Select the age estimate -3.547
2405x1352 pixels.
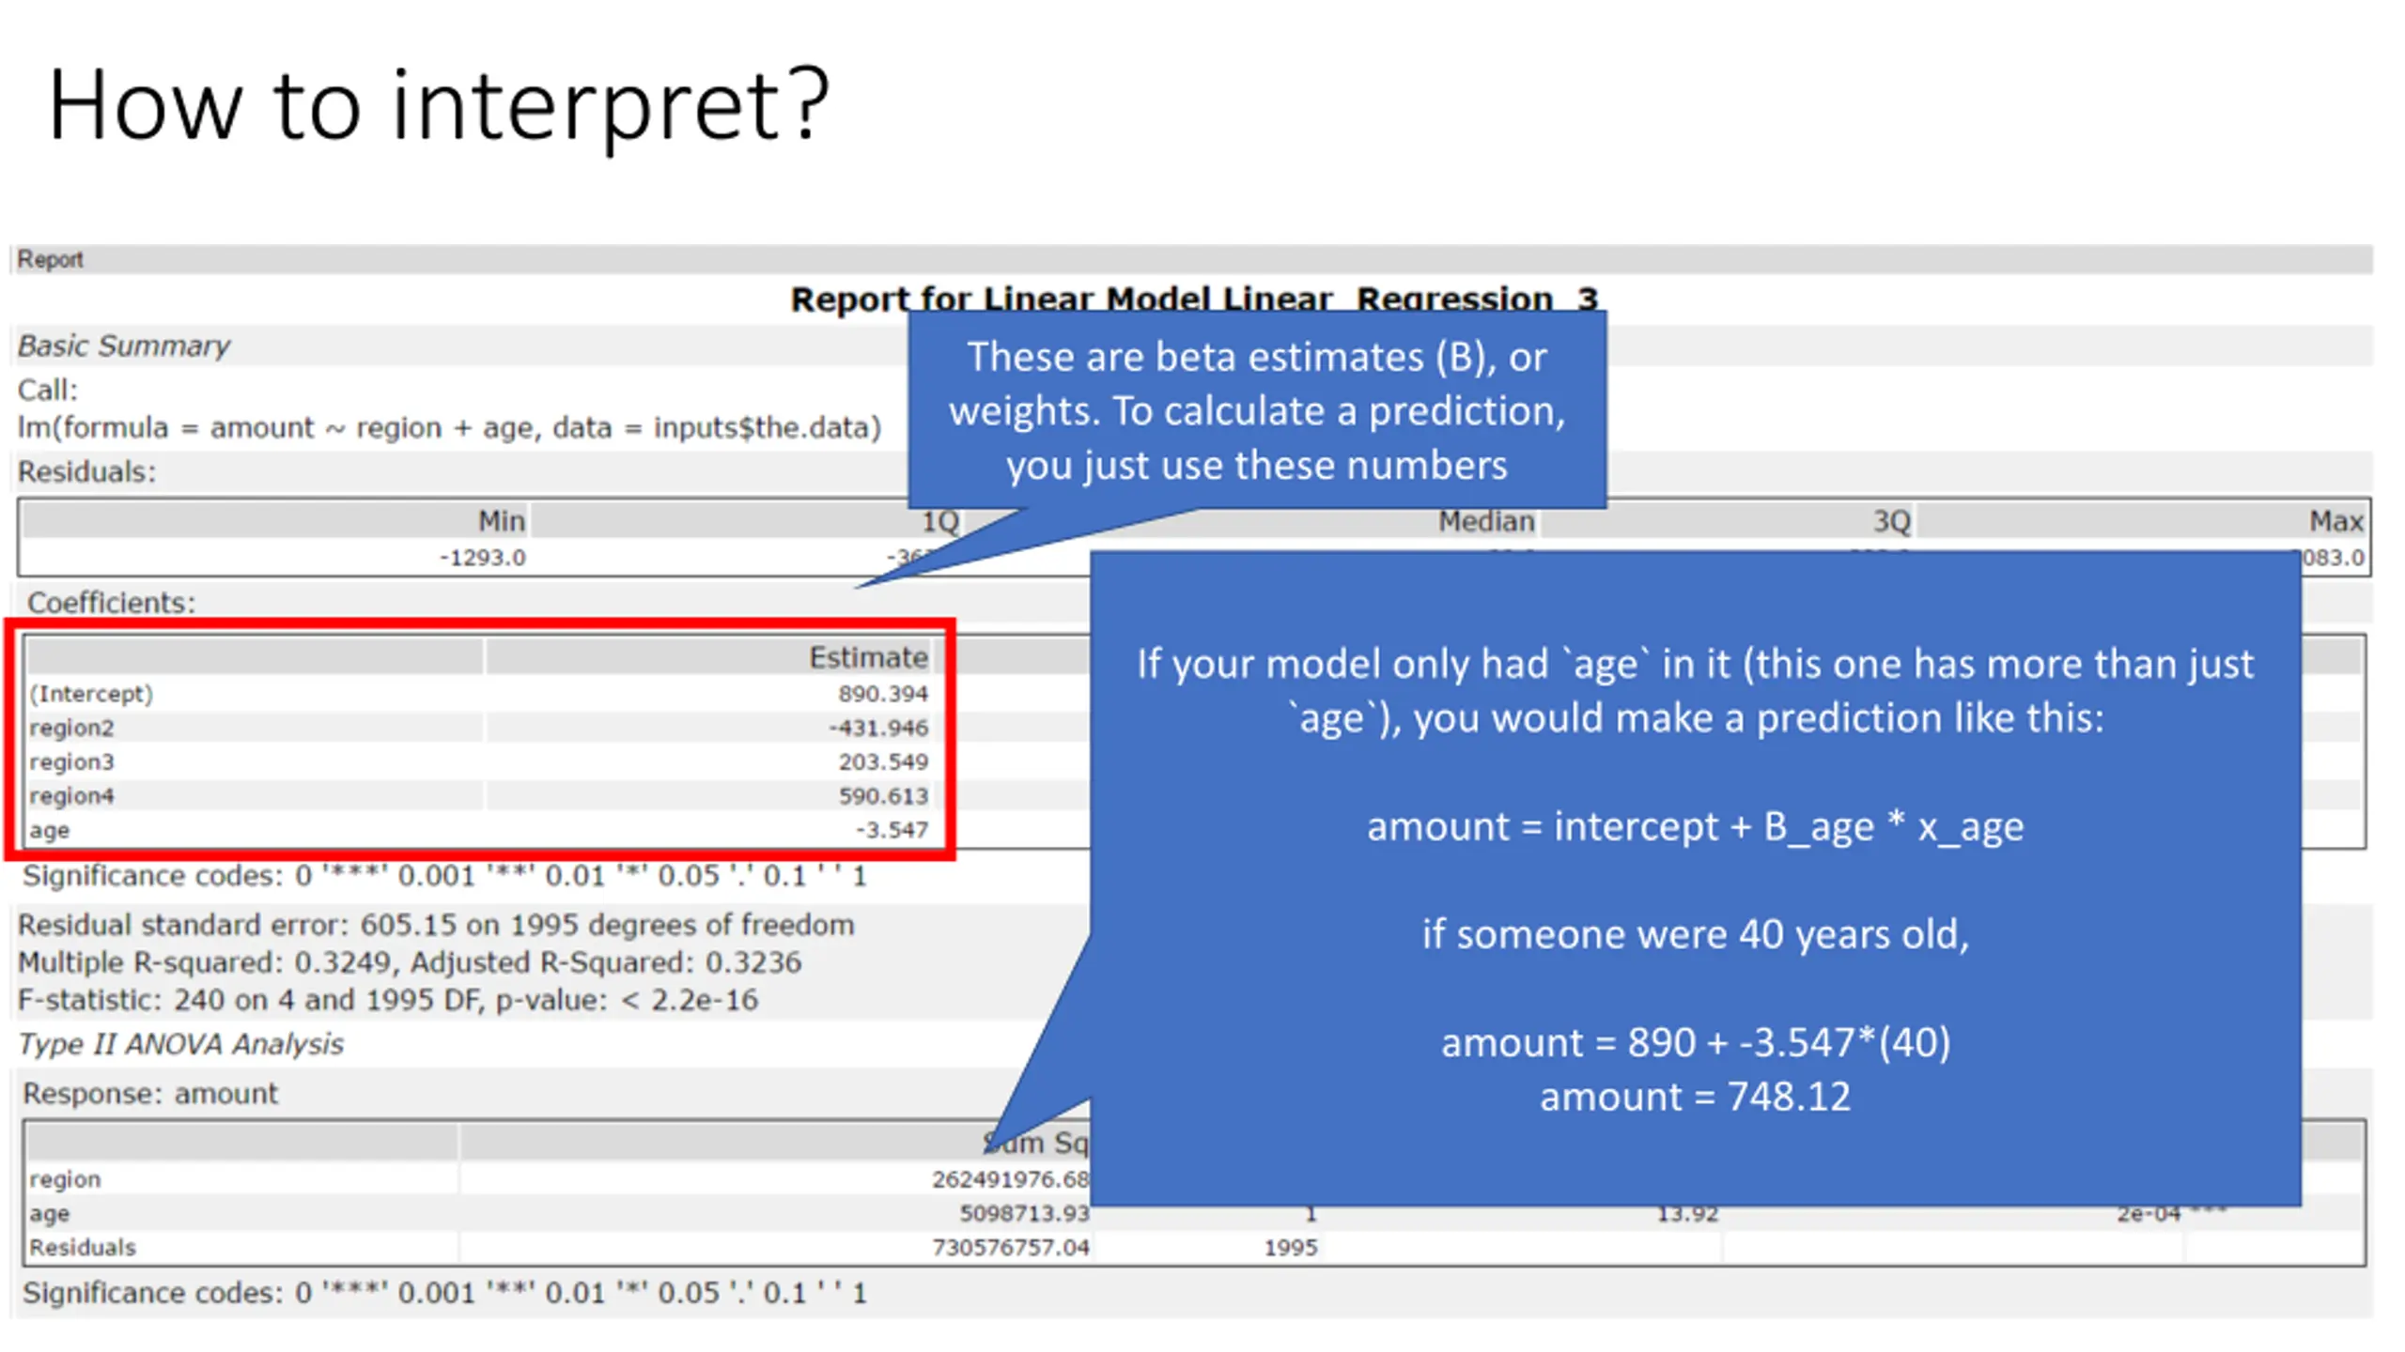pyautogui.click(x=892, y=830)
